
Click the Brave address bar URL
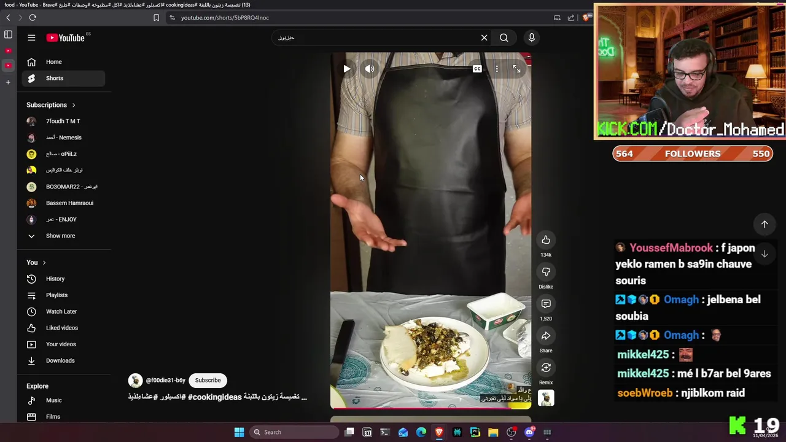(225, 18)
